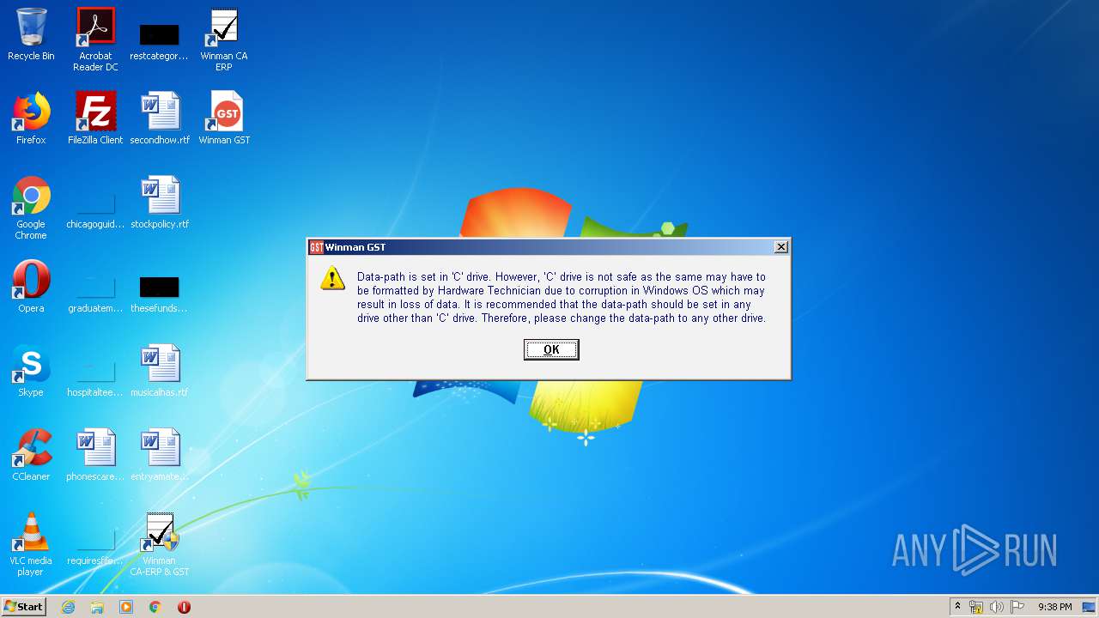Open Action Center flag icon
Viewport: 1099px width, 618px height.
(1017, 607)
